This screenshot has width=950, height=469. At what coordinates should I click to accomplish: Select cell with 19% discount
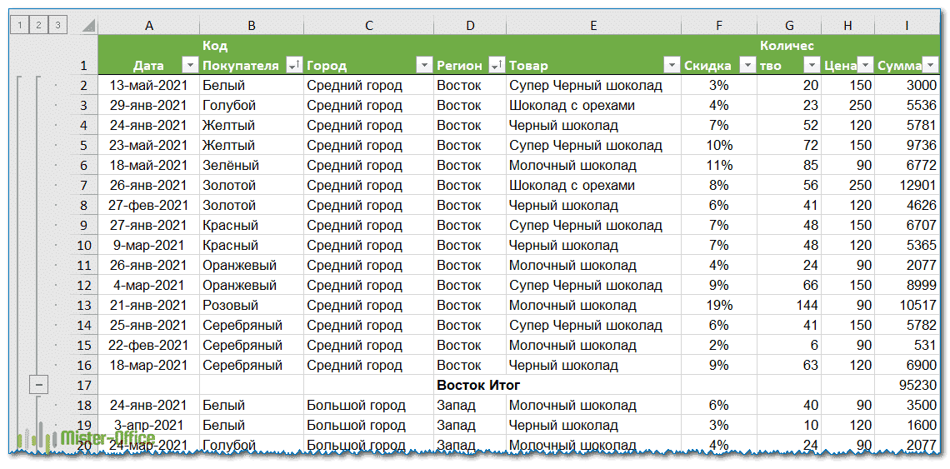click(718, 305)
